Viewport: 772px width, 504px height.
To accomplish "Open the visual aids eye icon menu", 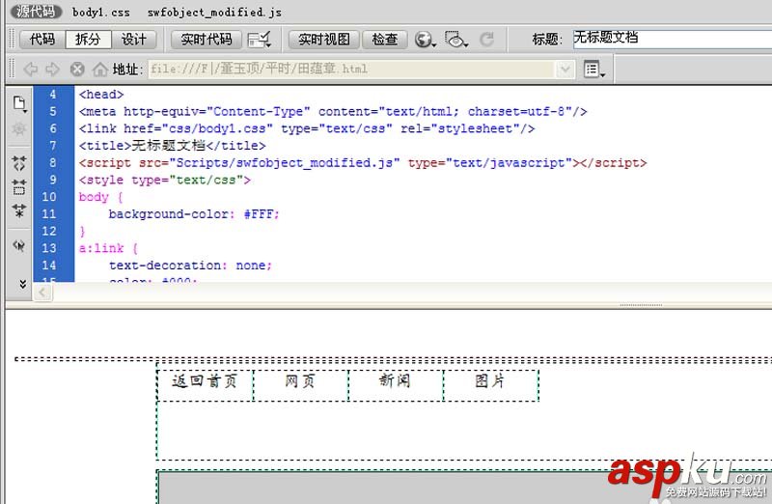I will (x=455, y=40).
